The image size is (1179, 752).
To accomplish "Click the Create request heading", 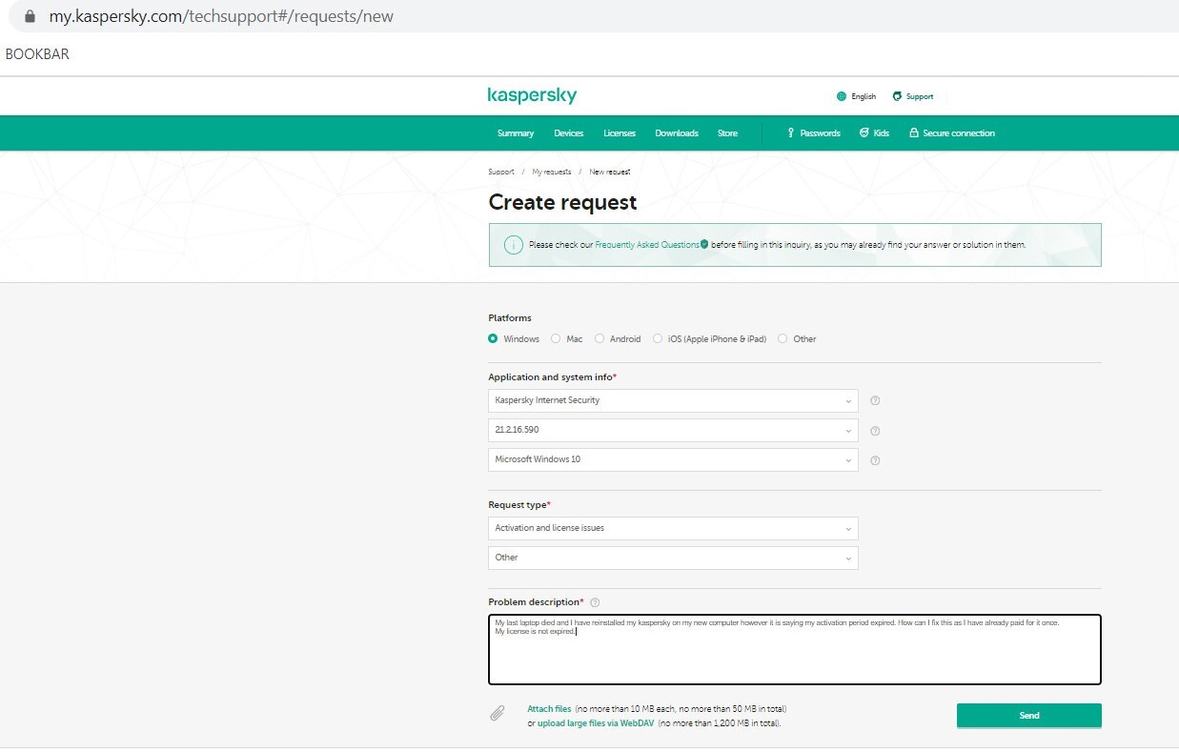I will pyautogui.click(x=562, y=202).
